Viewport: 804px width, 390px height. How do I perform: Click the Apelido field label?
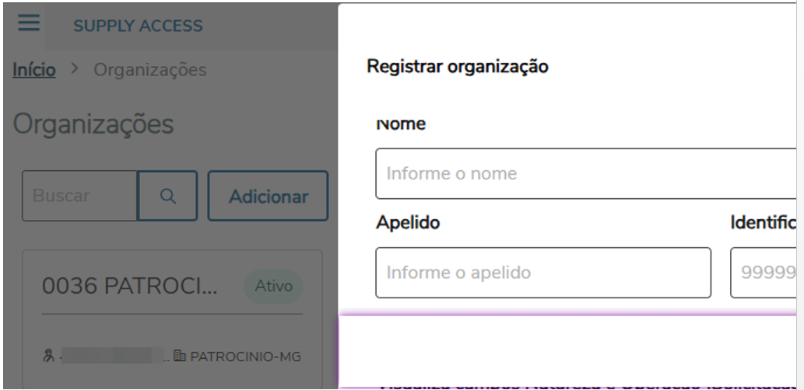pos(408,223)
